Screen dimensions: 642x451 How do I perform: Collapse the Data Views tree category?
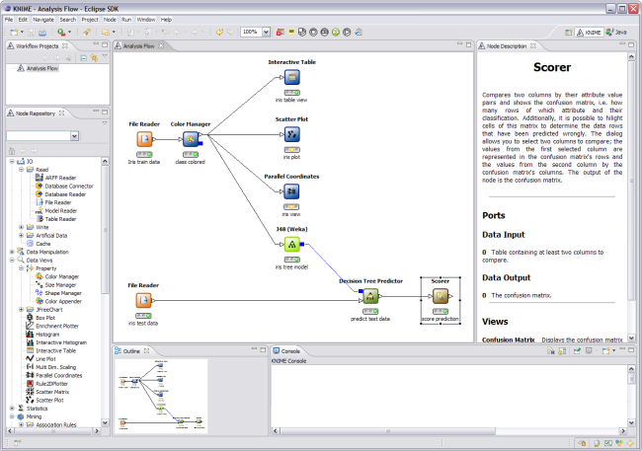click(x=12, y=260)
